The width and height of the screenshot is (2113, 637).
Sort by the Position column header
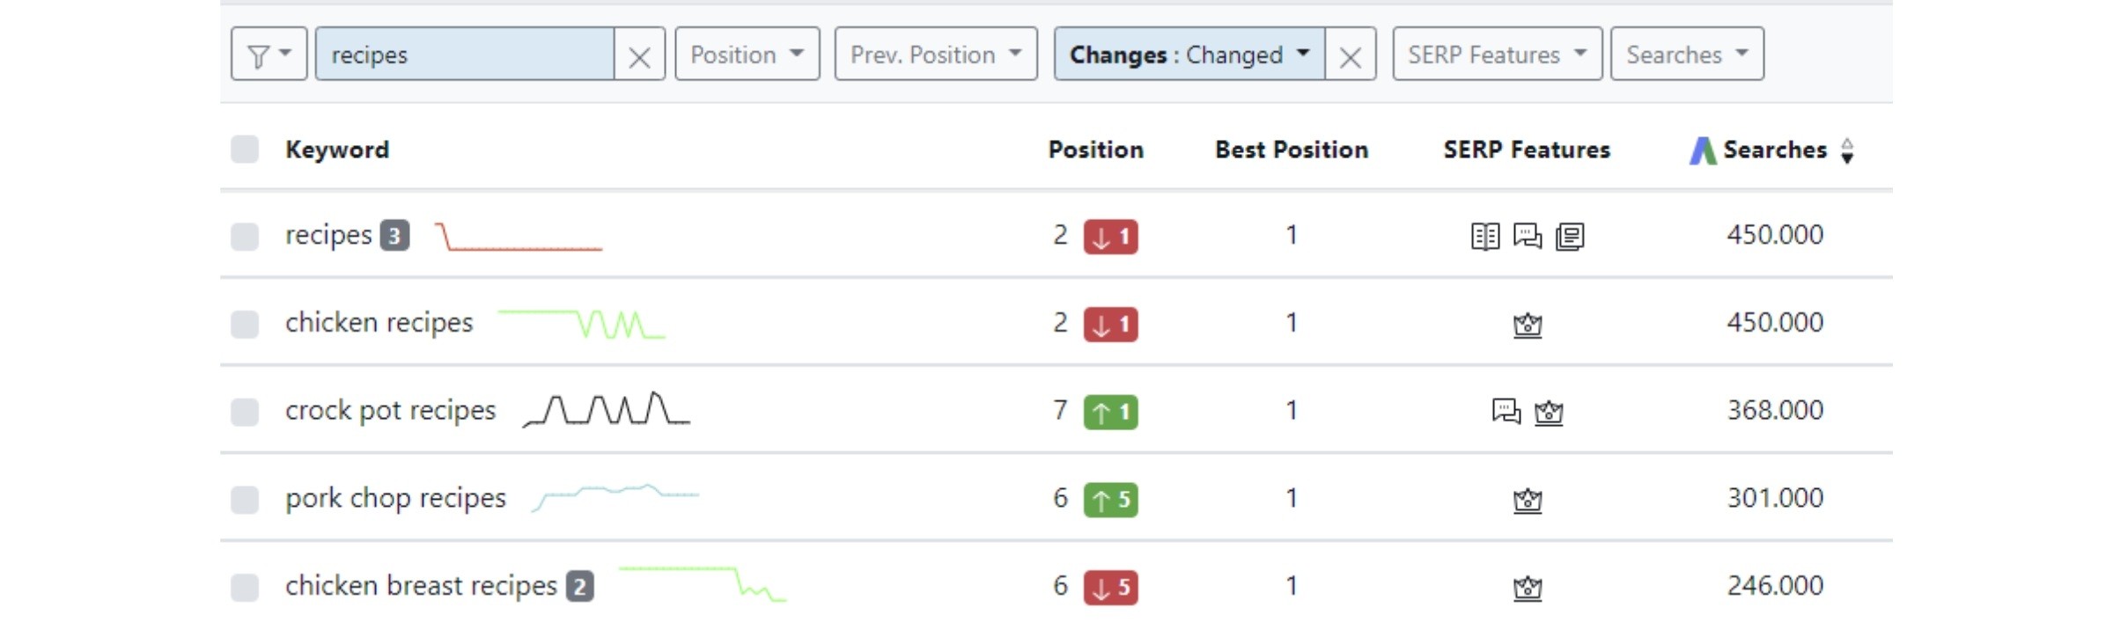(1096, 150)
